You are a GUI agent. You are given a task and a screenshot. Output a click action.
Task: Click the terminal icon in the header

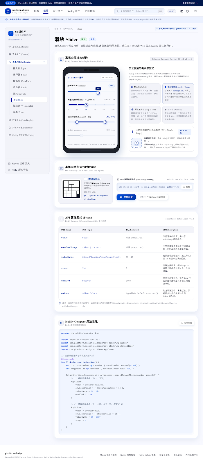click(x=182, y=11)
